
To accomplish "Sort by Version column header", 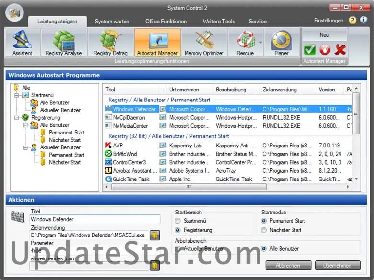I will [329, 90].
